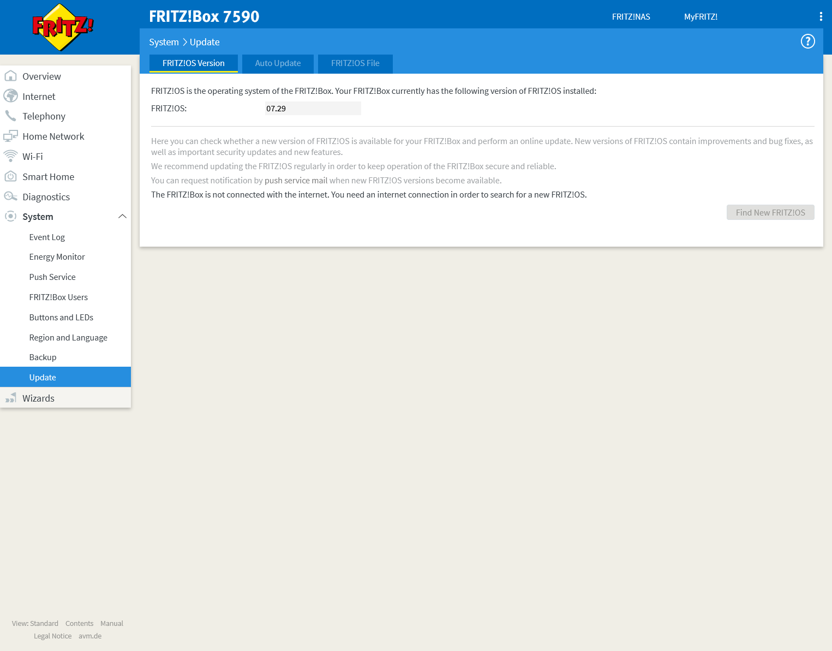
Task: Click the FRITZ!Box 7590 title
Action: (x=204, y=16)
